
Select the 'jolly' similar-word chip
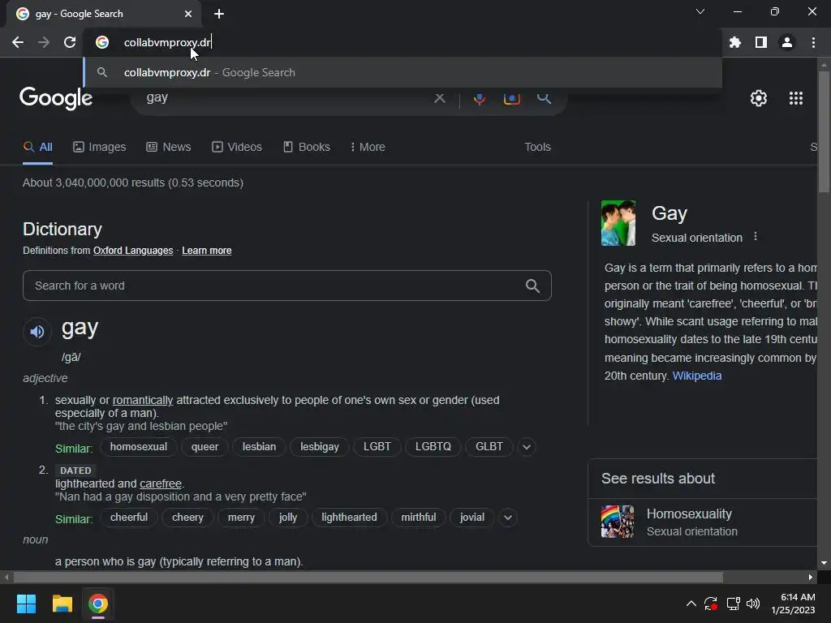pyautogui.click(x=288, y=518)
